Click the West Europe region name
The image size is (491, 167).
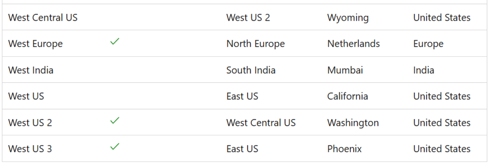tap(35, 44)
